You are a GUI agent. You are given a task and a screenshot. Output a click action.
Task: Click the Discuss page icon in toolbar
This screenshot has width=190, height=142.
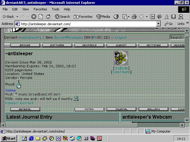(x=152, y=17)
